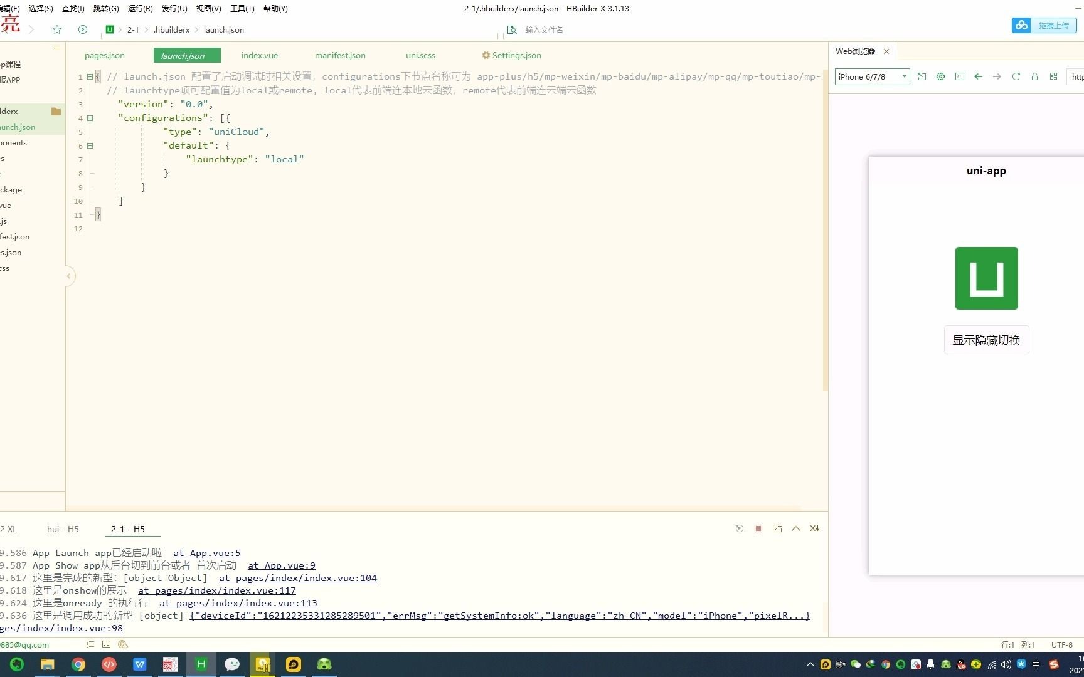Click the uni-app logo image in preview

986,278
